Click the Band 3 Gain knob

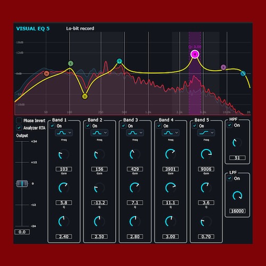coord(135,188)
